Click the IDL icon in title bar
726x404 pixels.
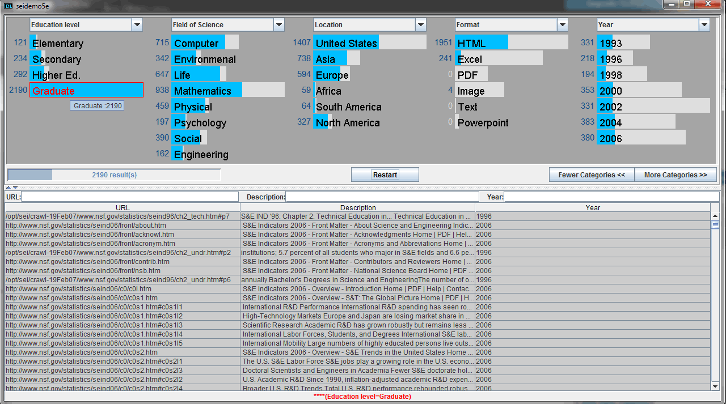(9, 5)
